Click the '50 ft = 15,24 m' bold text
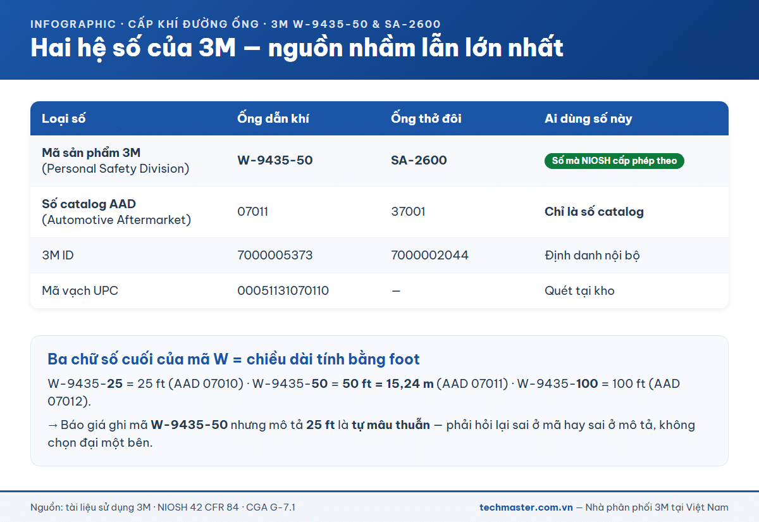This screenshot has height=522, width=759. [x=388, y=383]
